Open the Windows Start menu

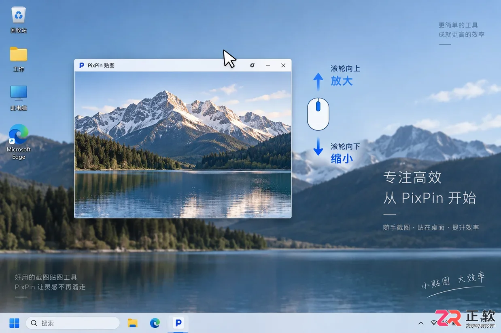point(14,323)
